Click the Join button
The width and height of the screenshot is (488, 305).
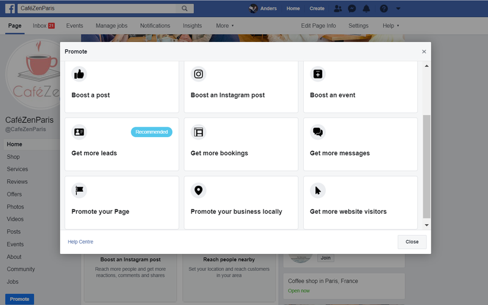click(x=326, y=258)
